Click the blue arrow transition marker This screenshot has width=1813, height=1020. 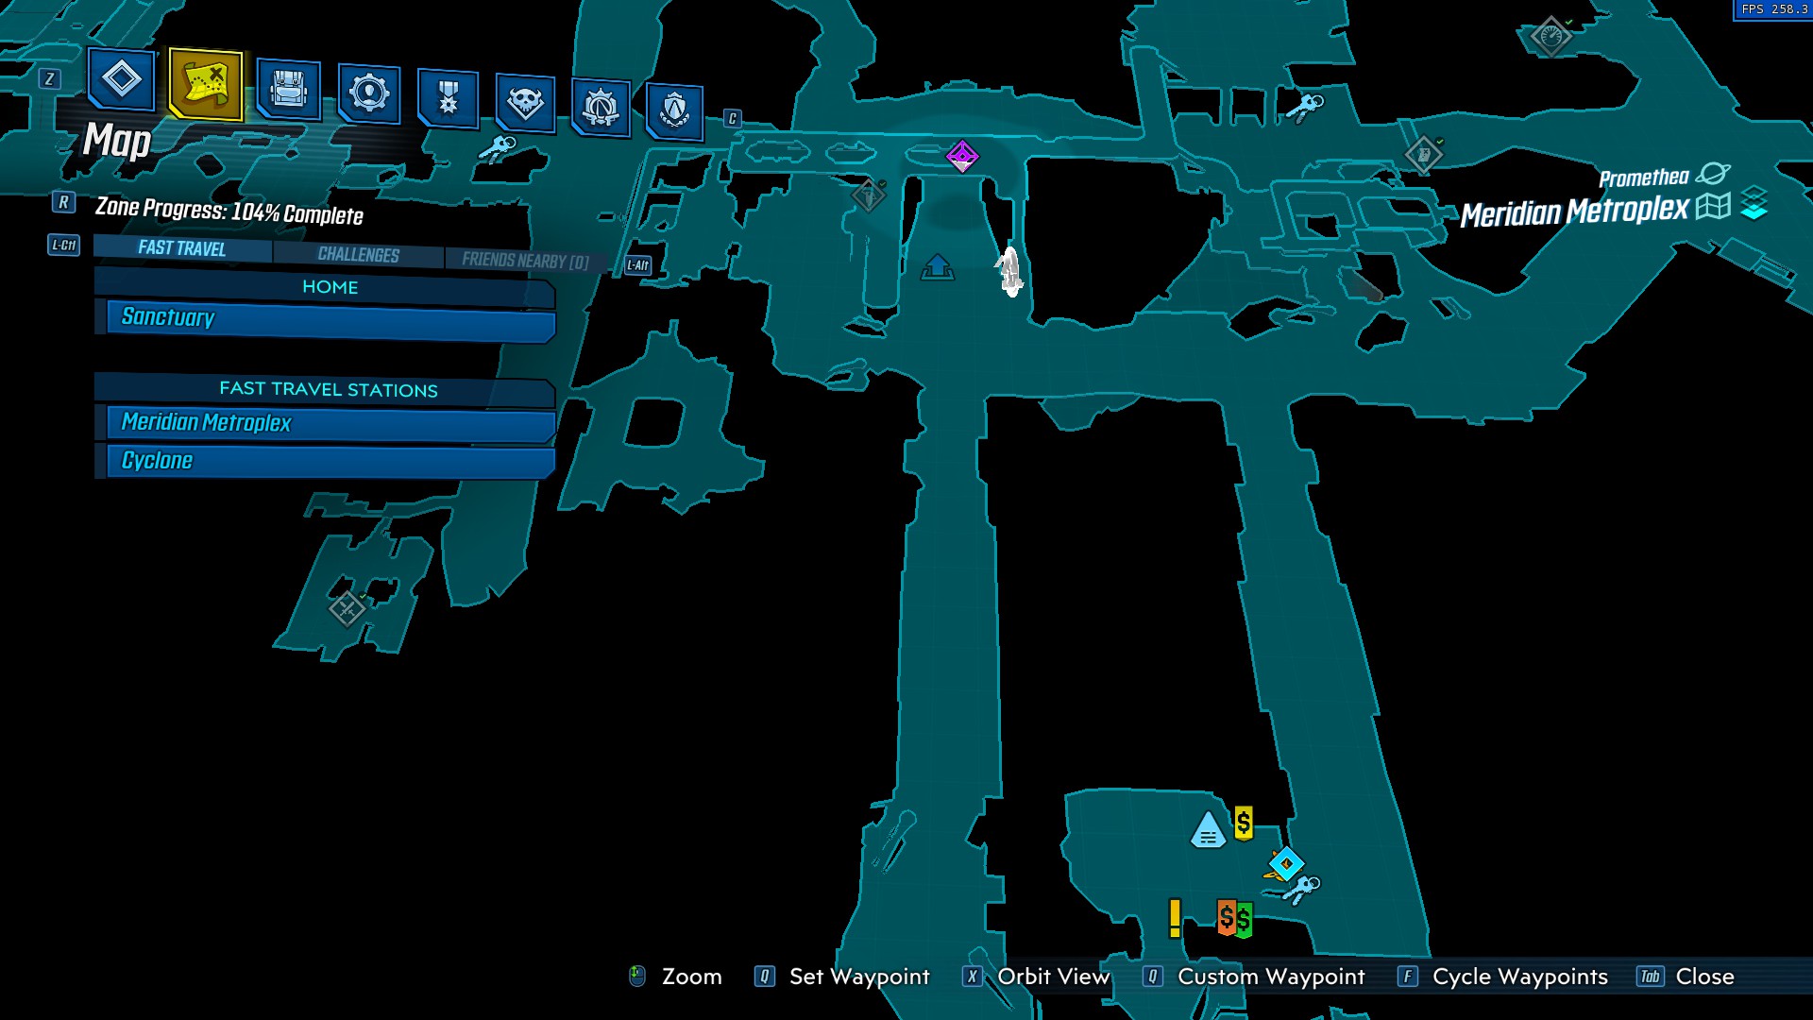point(937,267)
